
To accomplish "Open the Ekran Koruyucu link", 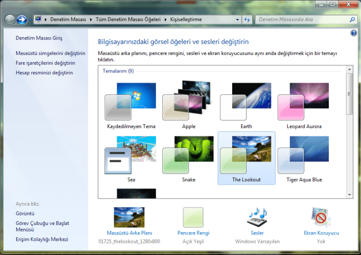I will (322, 233).
